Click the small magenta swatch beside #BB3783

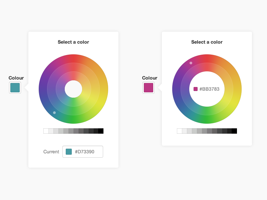coord(196,89)
